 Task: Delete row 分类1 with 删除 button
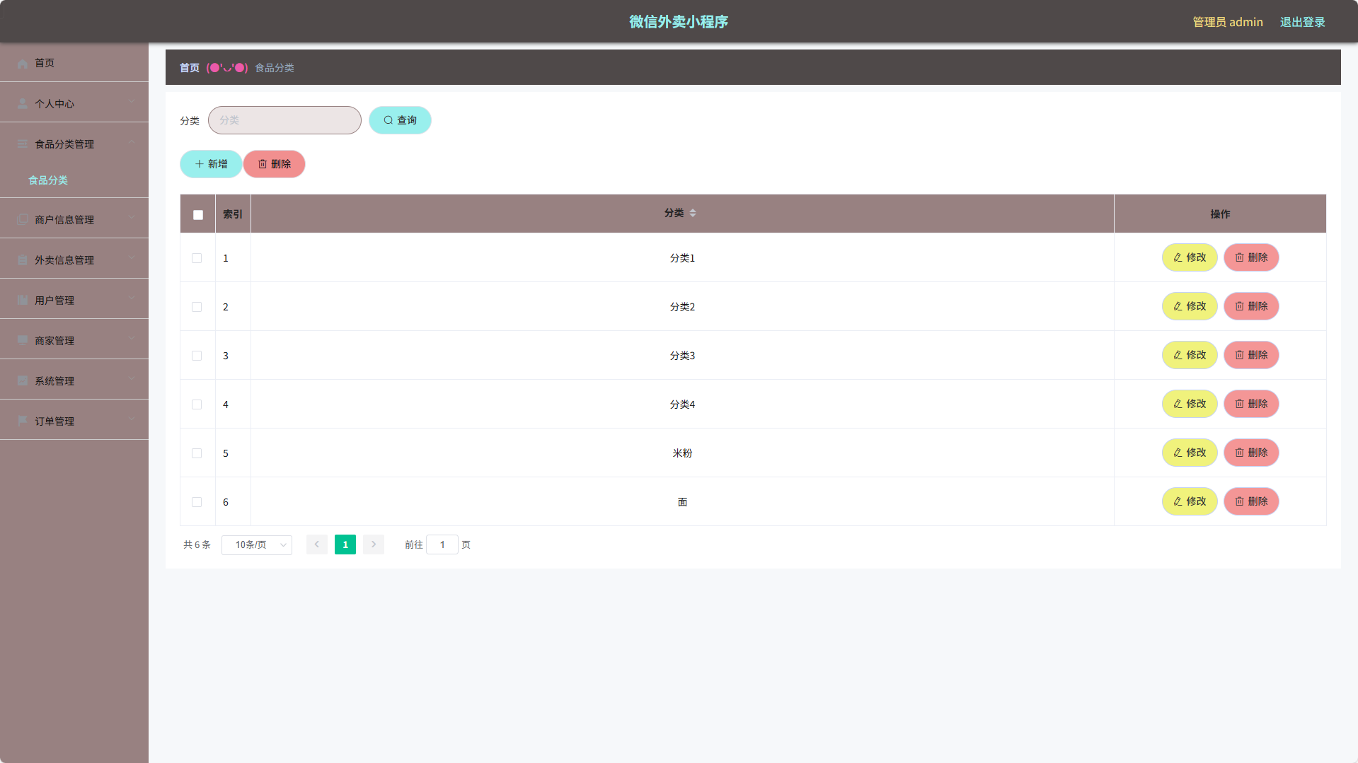pos(1251,257)
